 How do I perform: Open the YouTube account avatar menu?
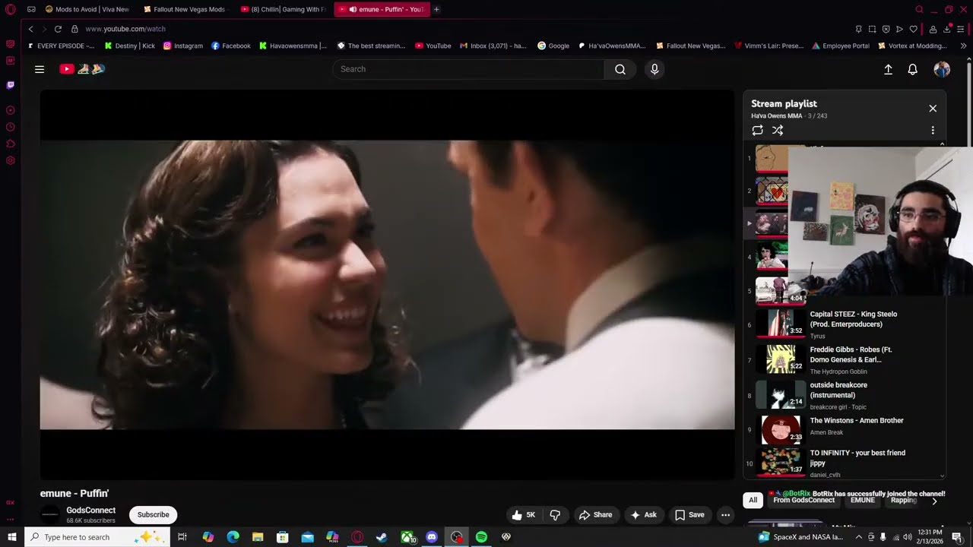[942, 69]
